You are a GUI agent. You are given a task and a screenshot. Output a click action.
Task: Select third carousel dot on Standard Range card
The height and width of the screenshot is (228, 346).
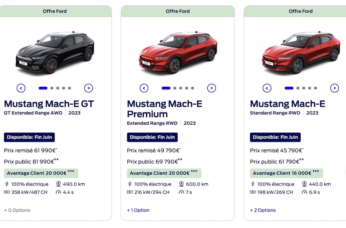(304, 88)
